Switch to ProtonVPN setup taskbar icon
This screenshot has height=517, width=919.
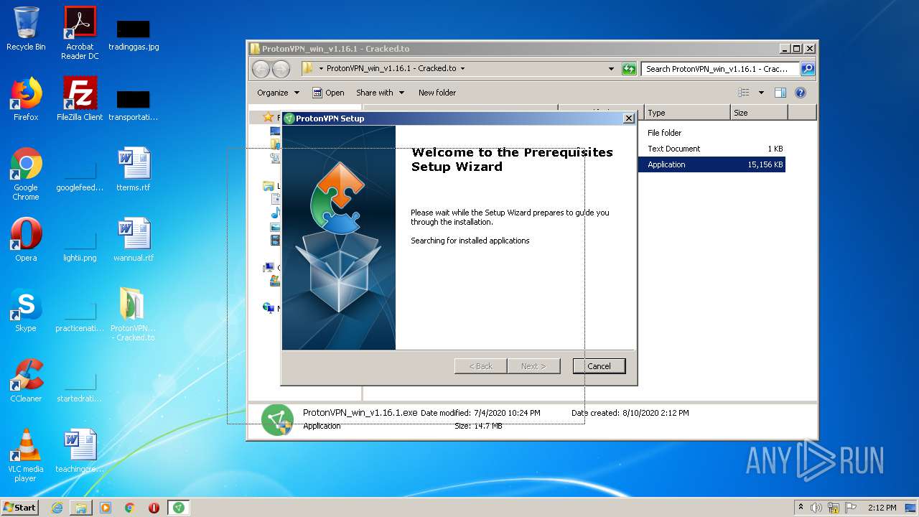click(179, 508)
